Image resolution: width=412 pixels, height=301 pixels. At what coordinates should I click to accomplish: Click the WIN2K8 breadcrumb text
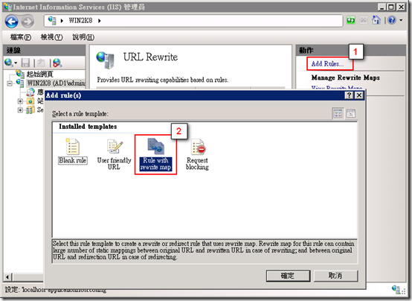tap(80, 21)
